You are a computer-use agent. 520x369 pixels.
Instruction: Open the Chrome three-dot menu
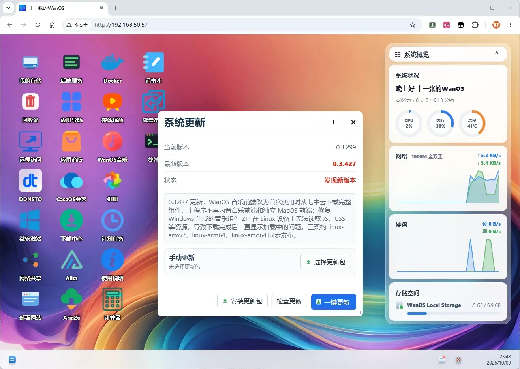(x=511, y=25)
